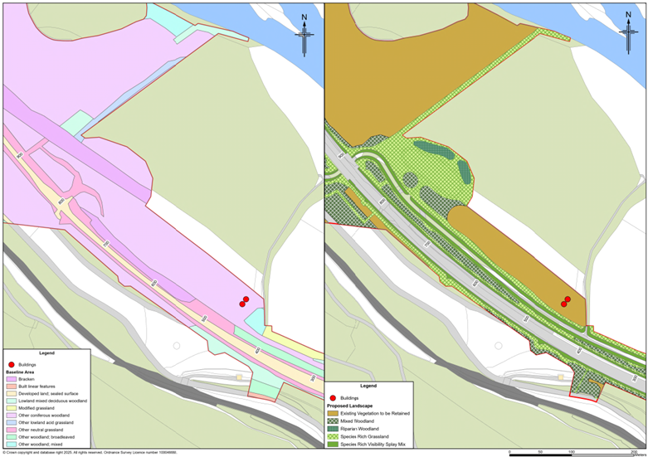The width and height of the screenshot is (648, 457).
Task: Select the Existing Vegetation to be Retained swatch
Action: [333, 412]
